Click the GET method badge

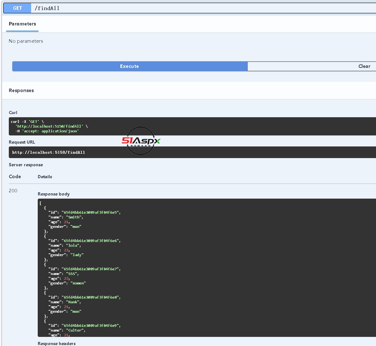tap(17, 8)
